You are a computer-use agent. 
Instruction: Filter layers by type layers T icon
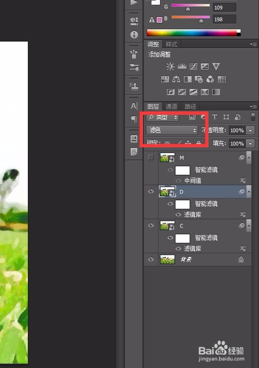[215, 117]
